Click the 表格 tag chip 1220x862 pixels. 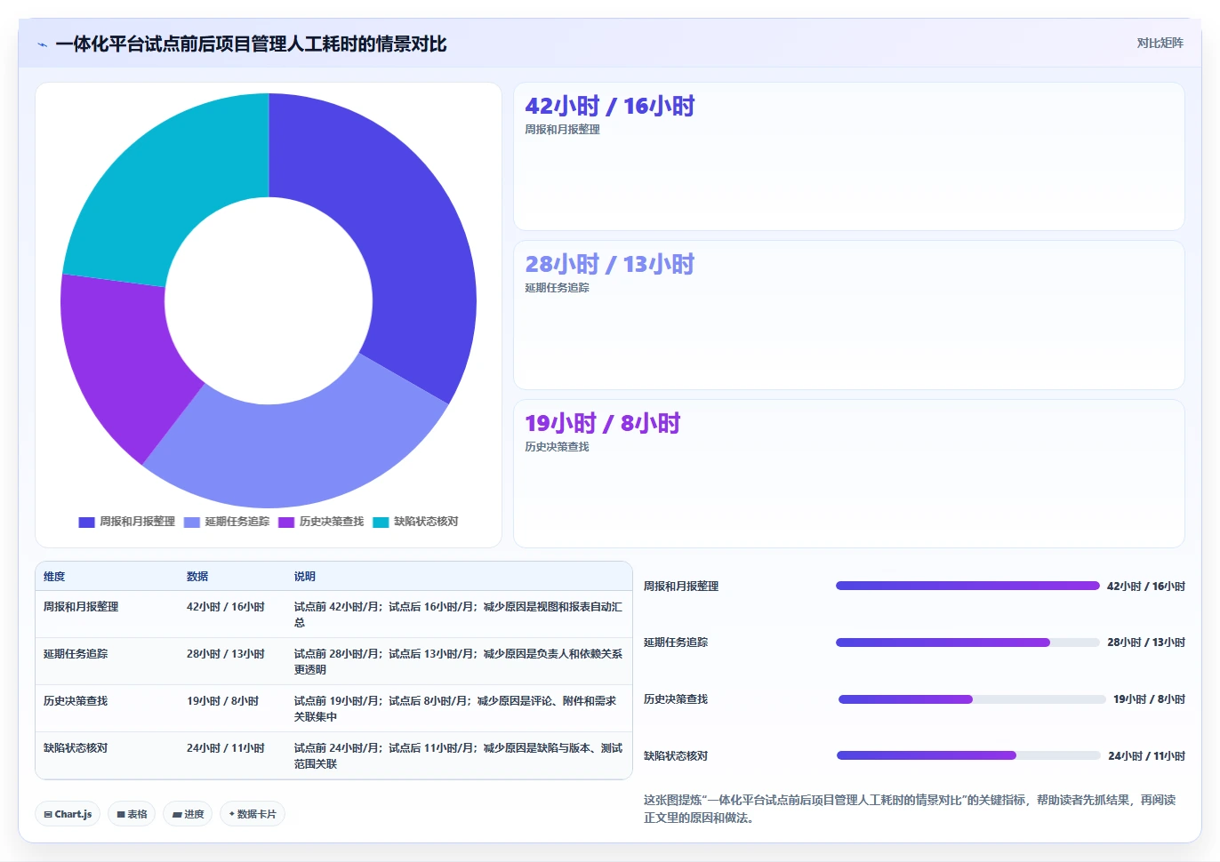(x=132, y=814)
